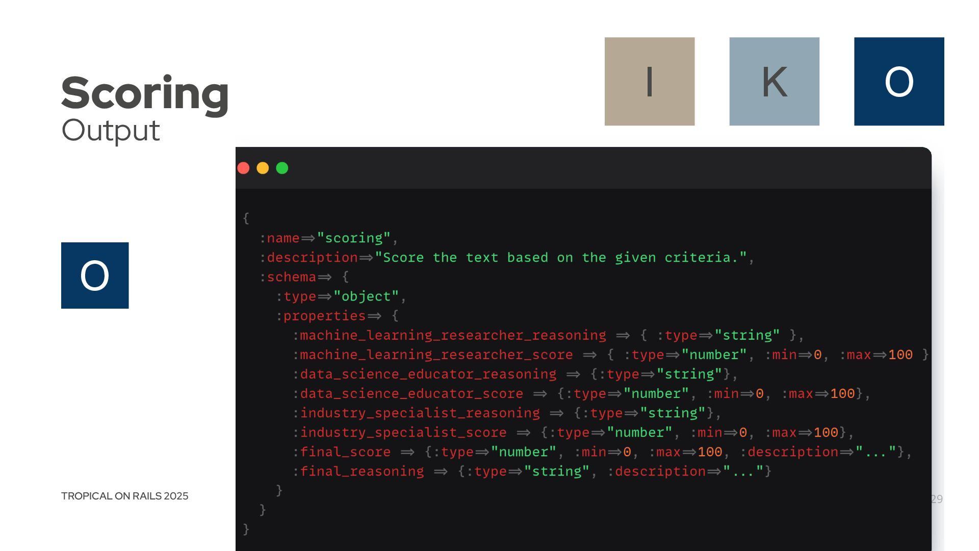979x551 pixels.
Task: Click the navy 'O' tile on the left side
Action: coord(95,275)
